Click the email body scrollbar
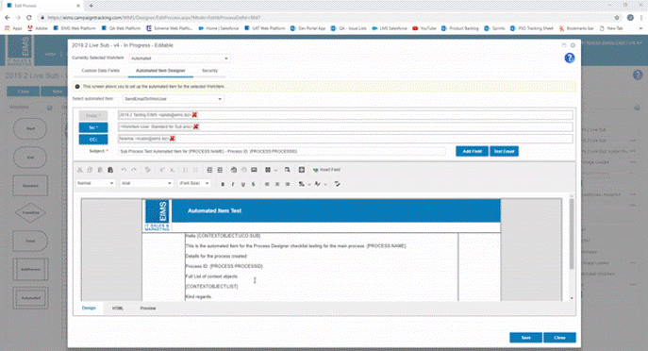This screenshot has height=351, width=648. coord(572,234)
